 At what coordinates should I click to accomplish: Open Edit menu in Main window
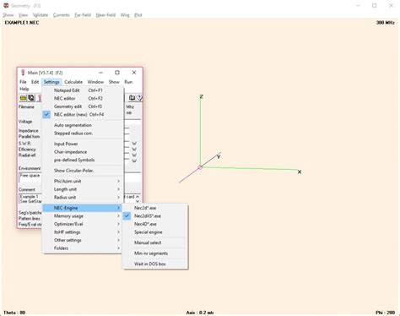click(35, 82)
